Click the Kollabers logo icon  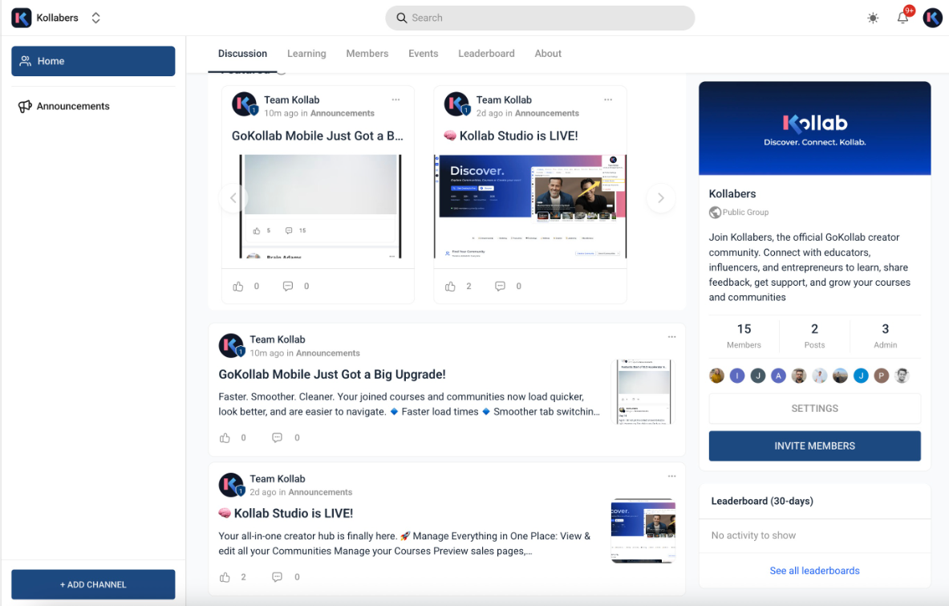click(x=21, y=18)
